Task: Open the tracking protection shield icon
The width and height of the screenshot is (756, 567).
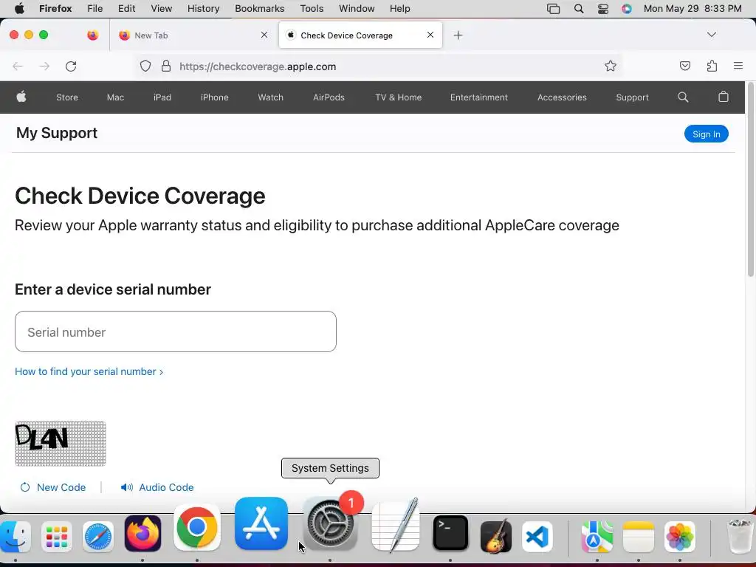Action: click(x=145, y=66)
